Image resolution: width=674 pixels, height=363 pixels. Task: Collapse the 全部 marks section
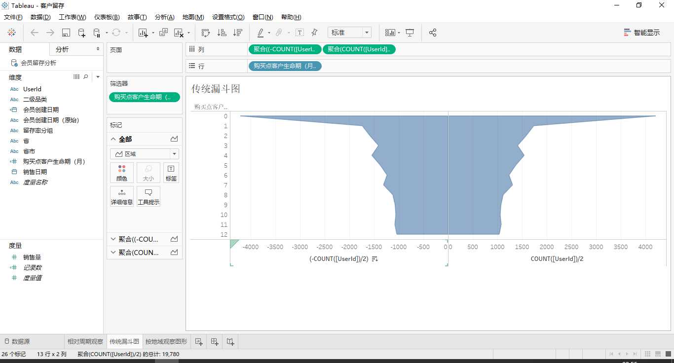point(113,140)
